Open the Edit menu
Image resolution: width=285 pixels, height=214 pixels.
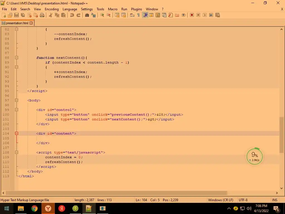pos(14,9)
